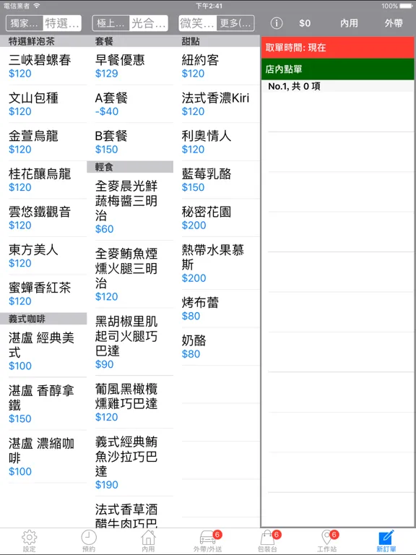Open the 設定 settings gear tab

(30, 541)
